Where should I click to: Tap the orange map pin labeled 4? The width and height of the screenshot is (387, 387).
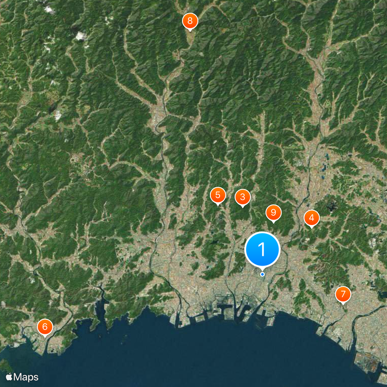[312, 219]
